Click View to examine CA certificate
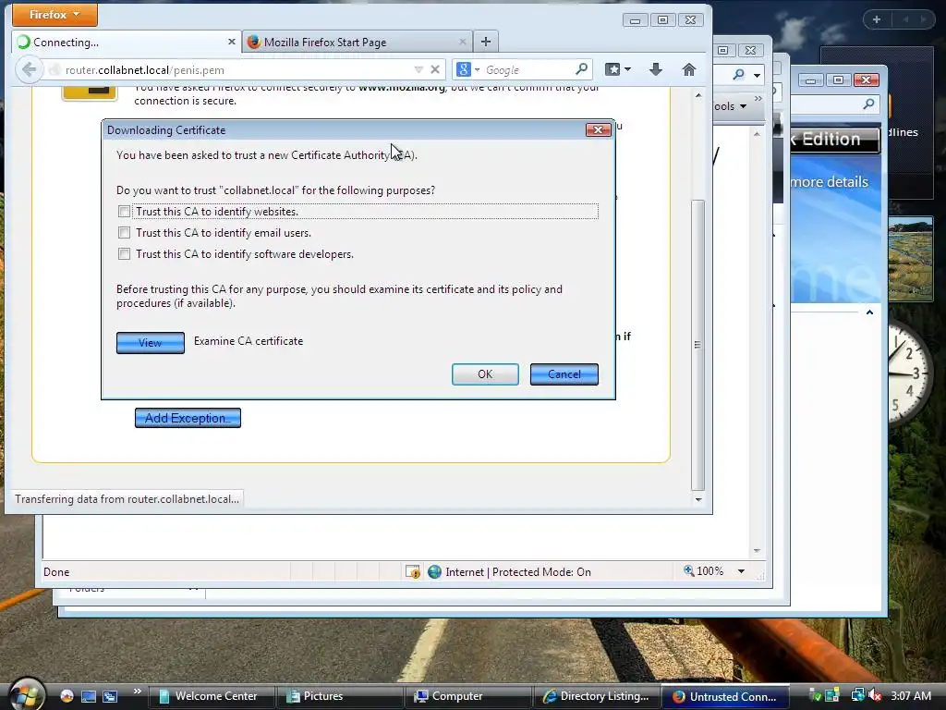Screen dimensions: 946x710 (x=151, y=343)
